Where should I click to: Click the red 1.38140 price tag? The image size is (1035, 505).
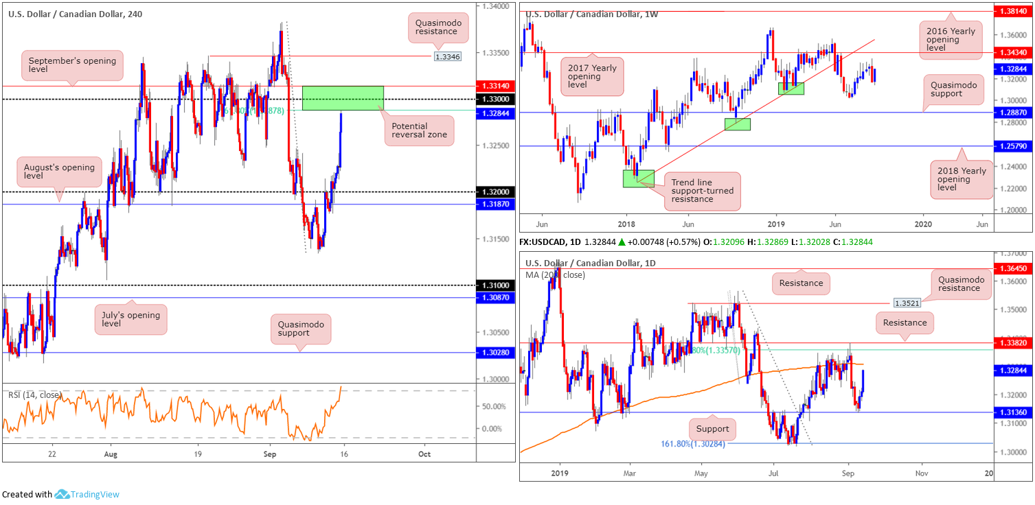tap(1013, 12)
